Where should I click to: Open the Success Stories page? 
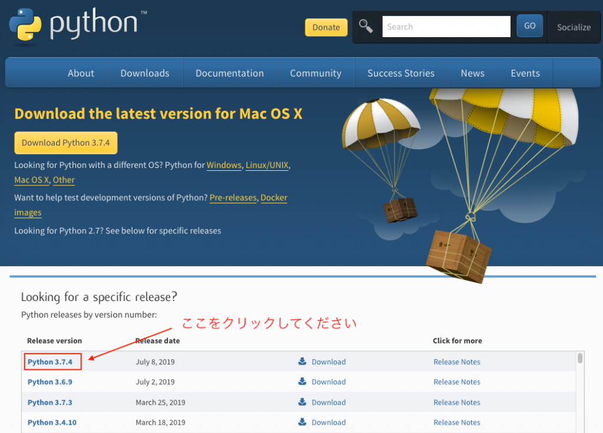(401, 72)
